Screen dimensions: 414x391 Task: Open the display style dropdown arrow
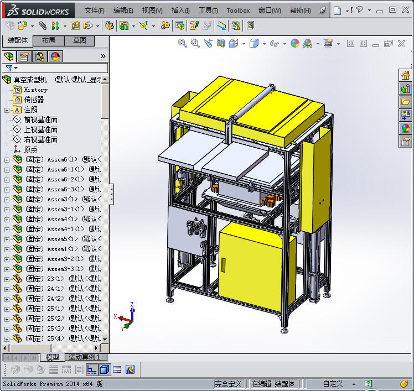(264, 43)
